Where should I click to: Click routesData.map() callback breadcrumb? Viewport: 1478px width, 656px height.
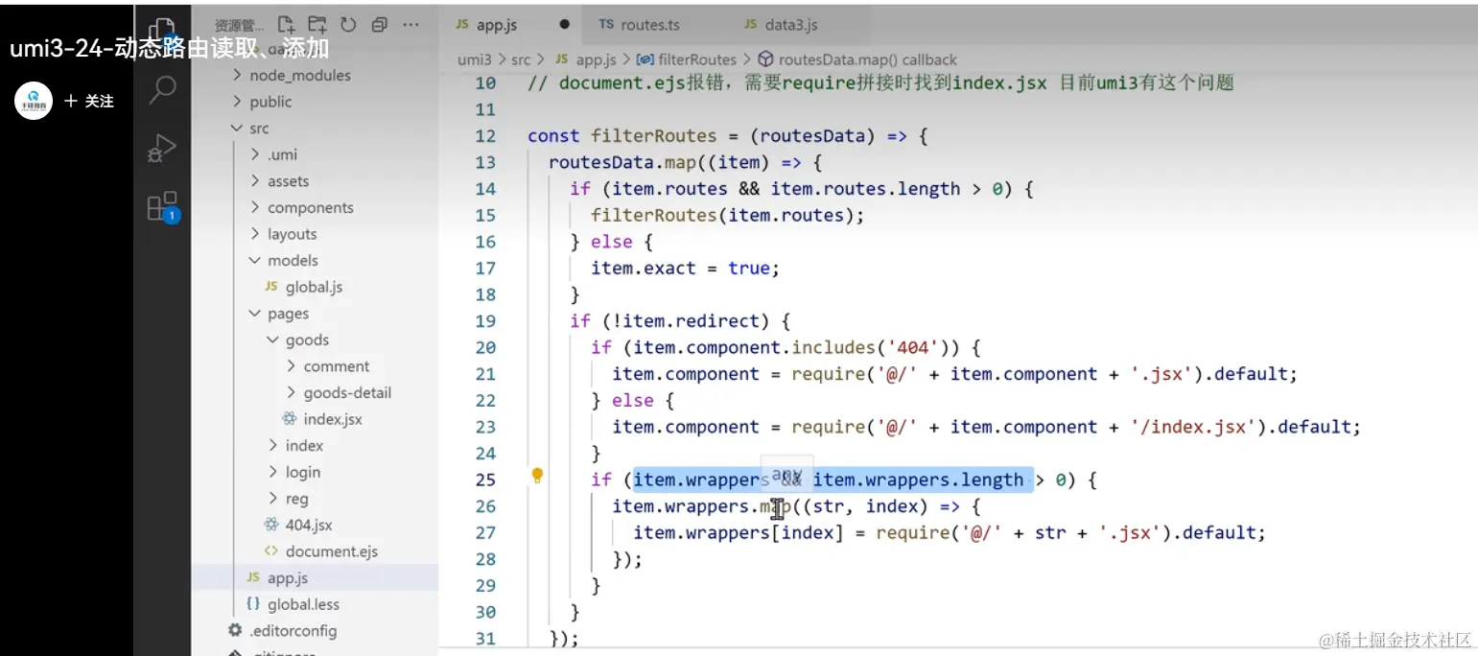click(867, 59)
